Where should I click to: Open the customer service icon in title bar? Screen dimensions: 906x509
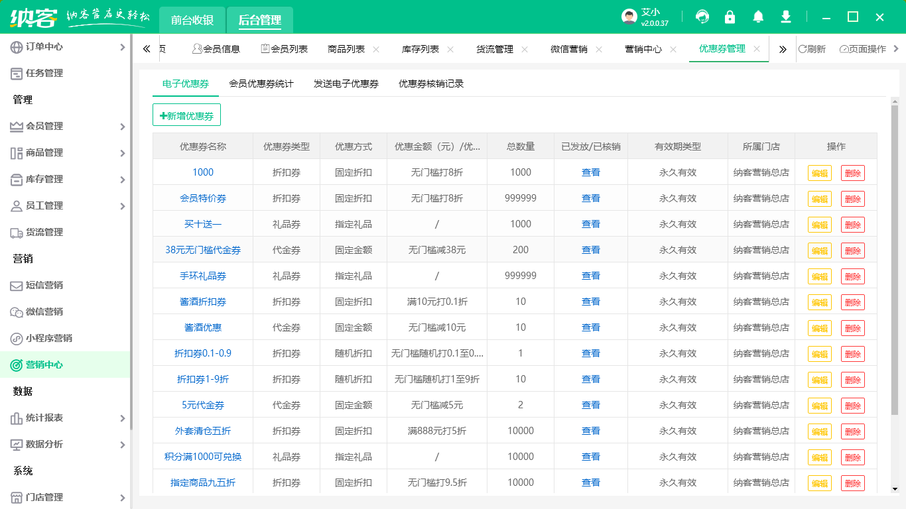702,17
